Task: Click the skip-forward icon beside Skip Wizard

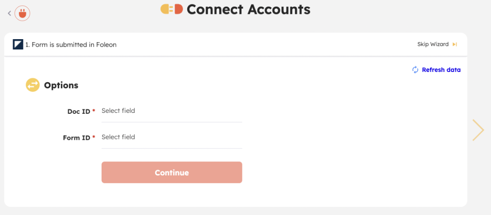Action: (455, 45)
